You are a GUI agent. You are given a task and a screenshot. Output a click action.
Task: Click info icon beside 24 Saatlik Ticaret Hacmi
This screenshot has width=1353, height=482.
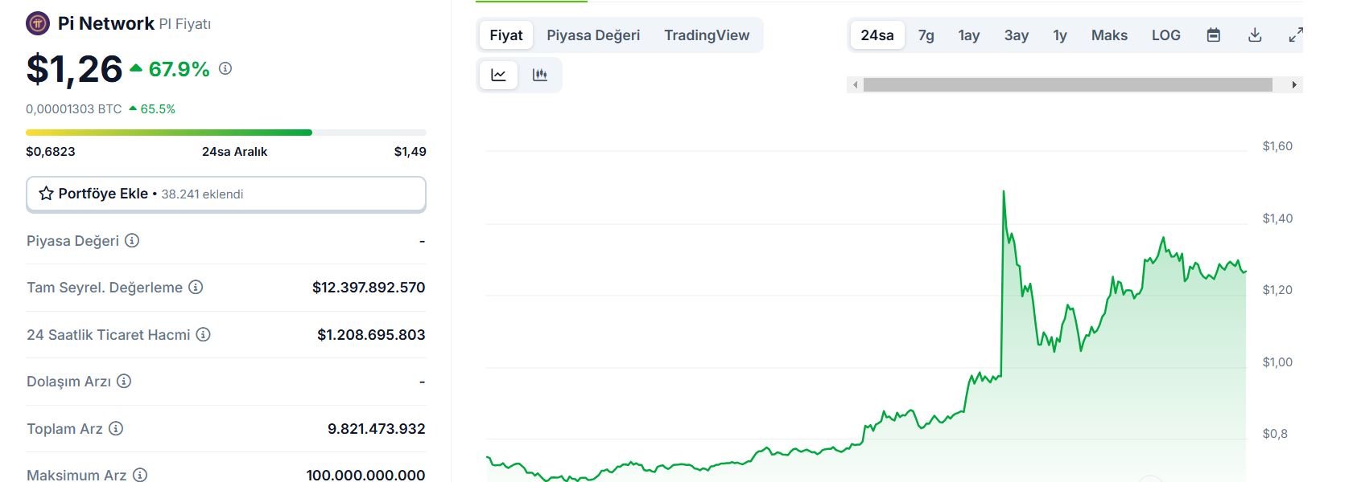(x=204, y=334)
